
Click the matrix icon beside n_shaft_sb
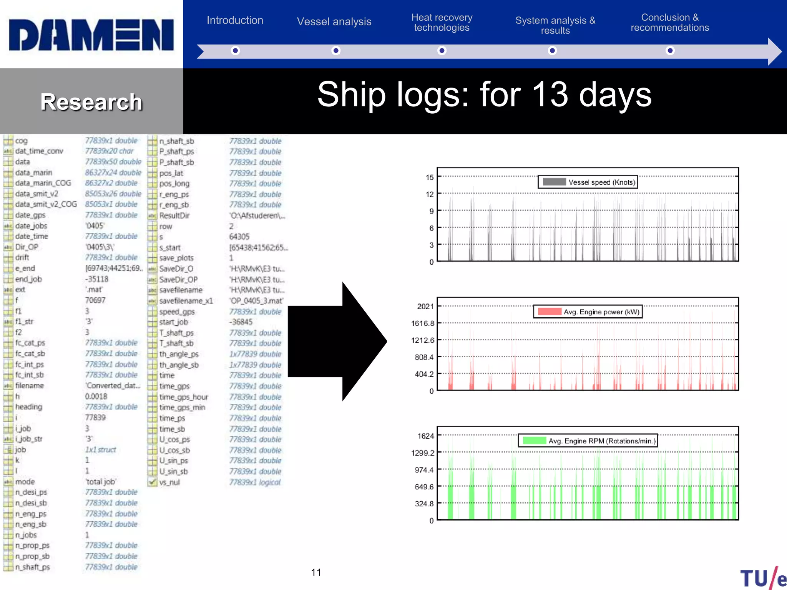[153, 141]
